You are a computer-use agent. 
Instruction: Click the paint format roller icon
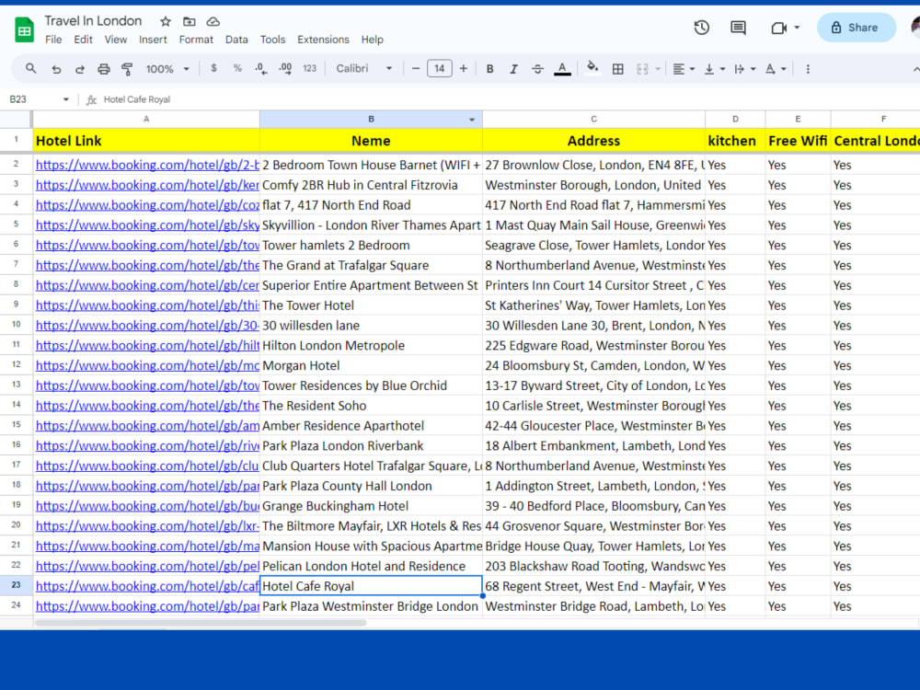coord(127,69)
